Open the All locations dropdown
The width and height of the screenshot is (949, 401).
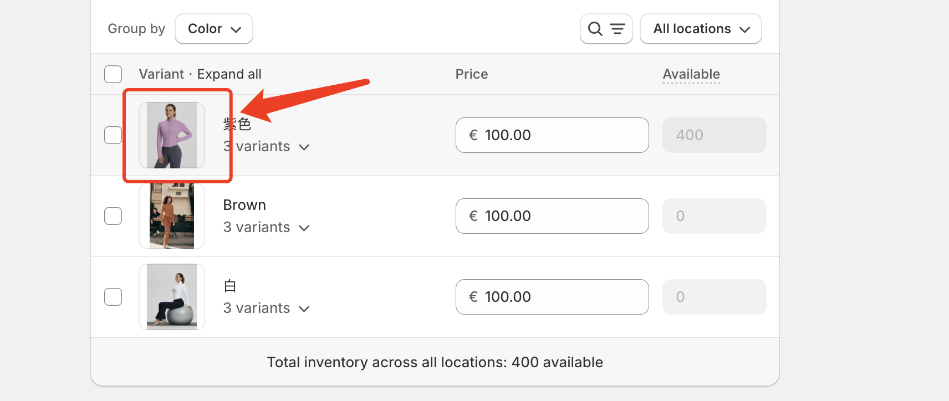click(701, 29)
